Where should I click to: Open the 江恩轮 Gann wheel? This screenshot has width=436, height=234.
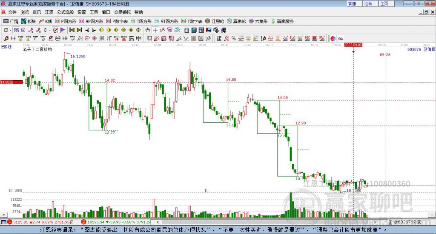pyautogui.click(x=215, y=21)
